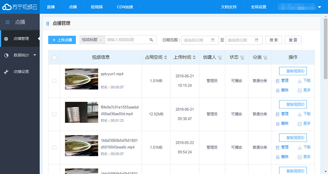Open the 直播 top navigation tab

point(51,7)
